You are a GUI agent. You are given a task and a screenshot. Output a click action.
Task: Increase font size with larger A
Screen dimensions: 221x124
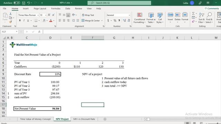pos(49,15)
